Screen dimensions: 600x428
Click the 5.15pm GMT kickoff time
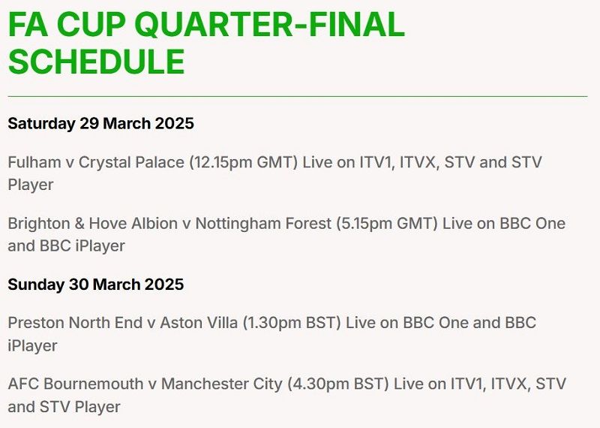[x=387, y=224]
